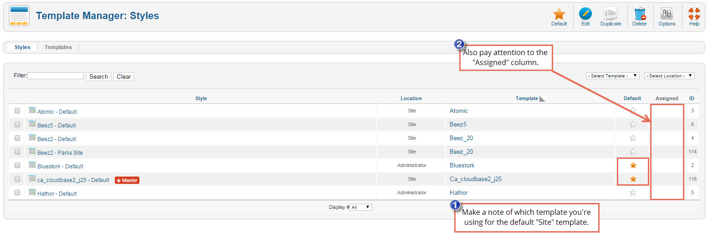Open the ca_cloudbase2_j25 - Default style link
Screen dimensions: 708x238
[x=73, y=180]
